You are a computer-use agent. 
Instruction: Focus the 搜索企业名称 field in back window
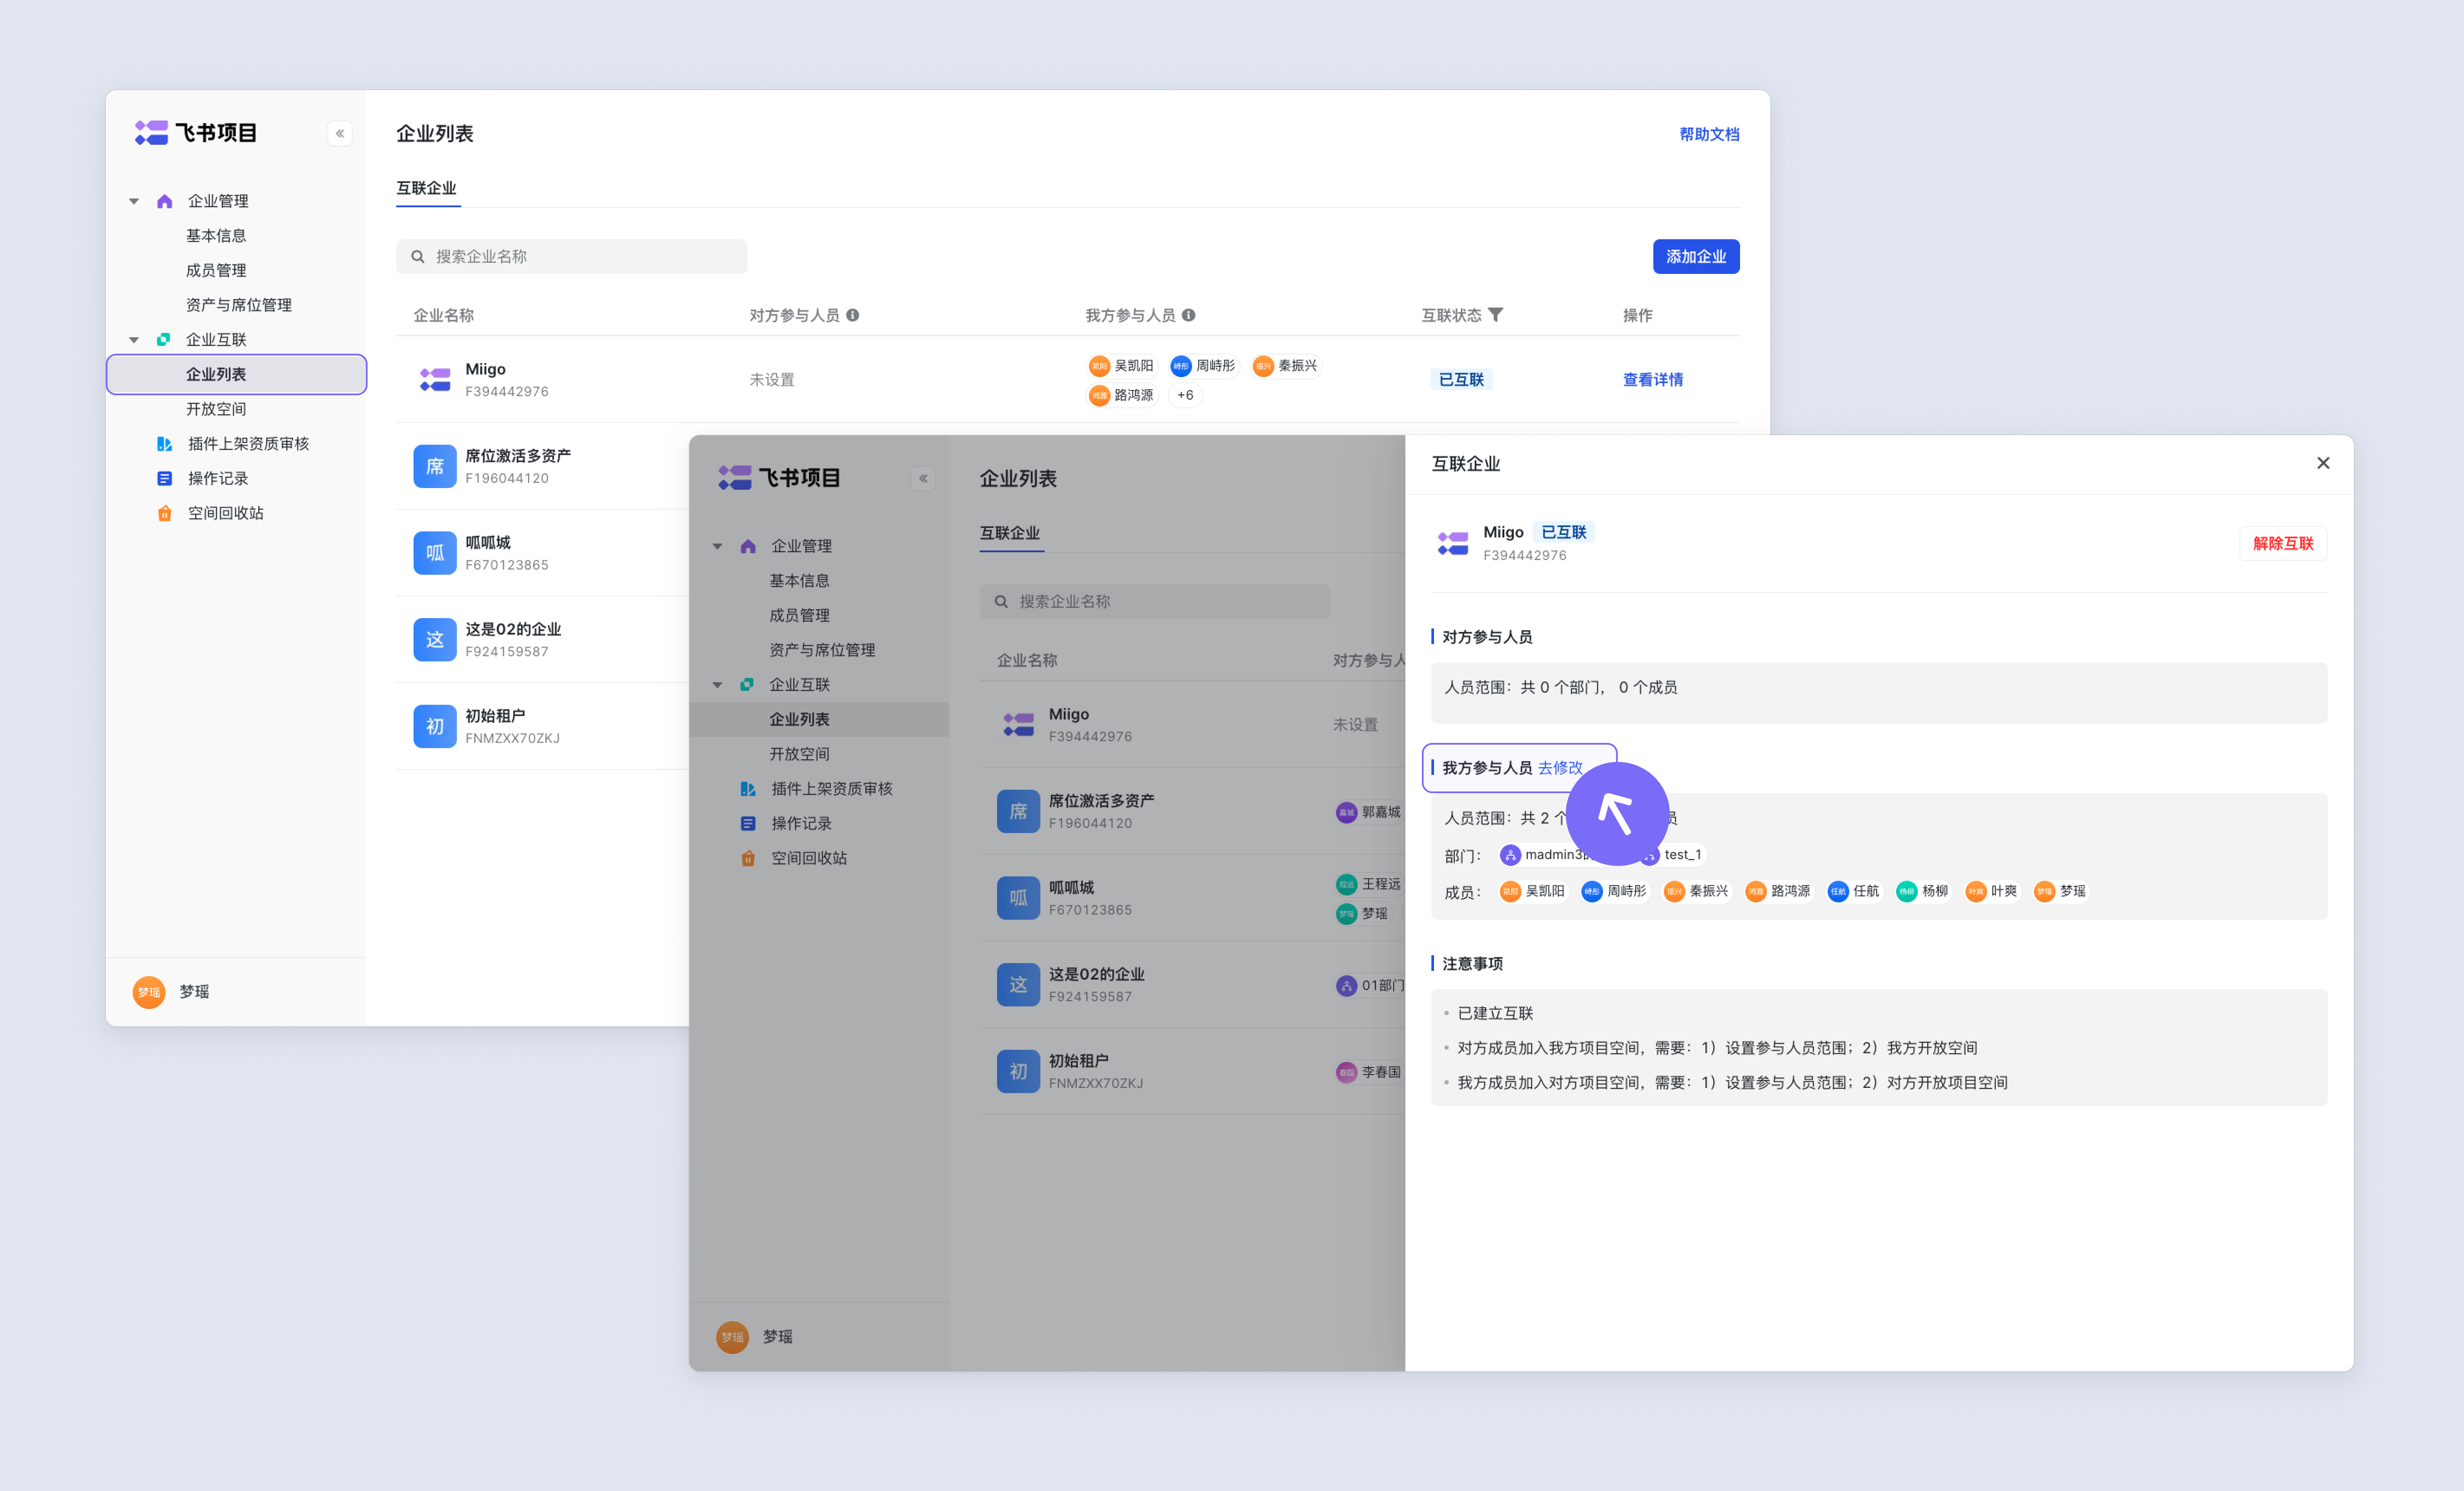tap(571, 256)
